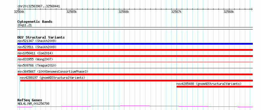Click the 32568k scale marker
The width and height of the screenshot is (261, 110).
point(229,12)
